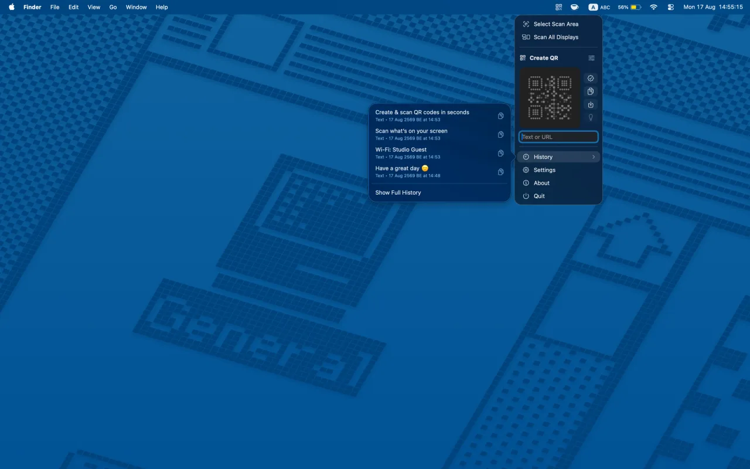Click the QR code preview thumbnail
The image size is (750, 469).
[550, 97]
